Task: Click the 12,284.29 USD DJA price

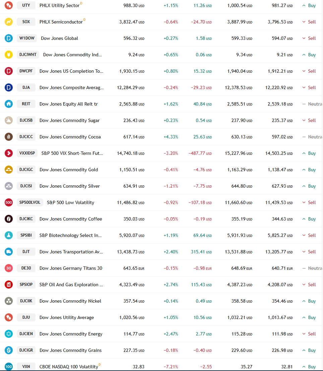Action: click(x=131, y=87)
